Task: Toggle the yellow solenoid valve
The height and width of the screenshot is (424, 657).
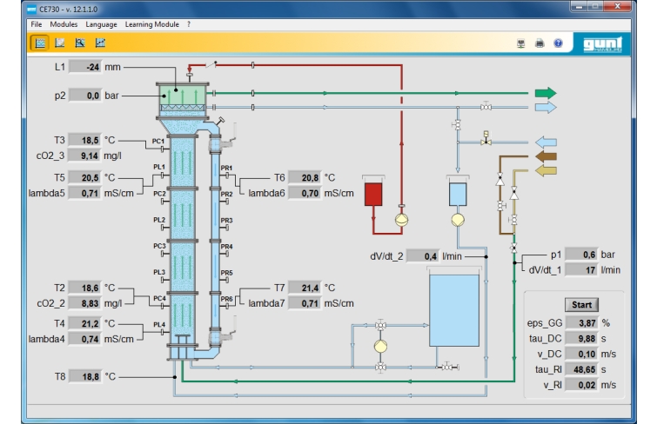Action: tap(485, 139)
